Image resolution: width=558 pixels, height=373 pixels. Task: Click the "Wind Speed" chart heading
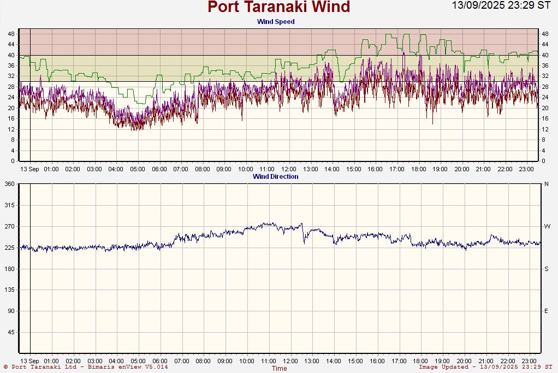point(276,22)
